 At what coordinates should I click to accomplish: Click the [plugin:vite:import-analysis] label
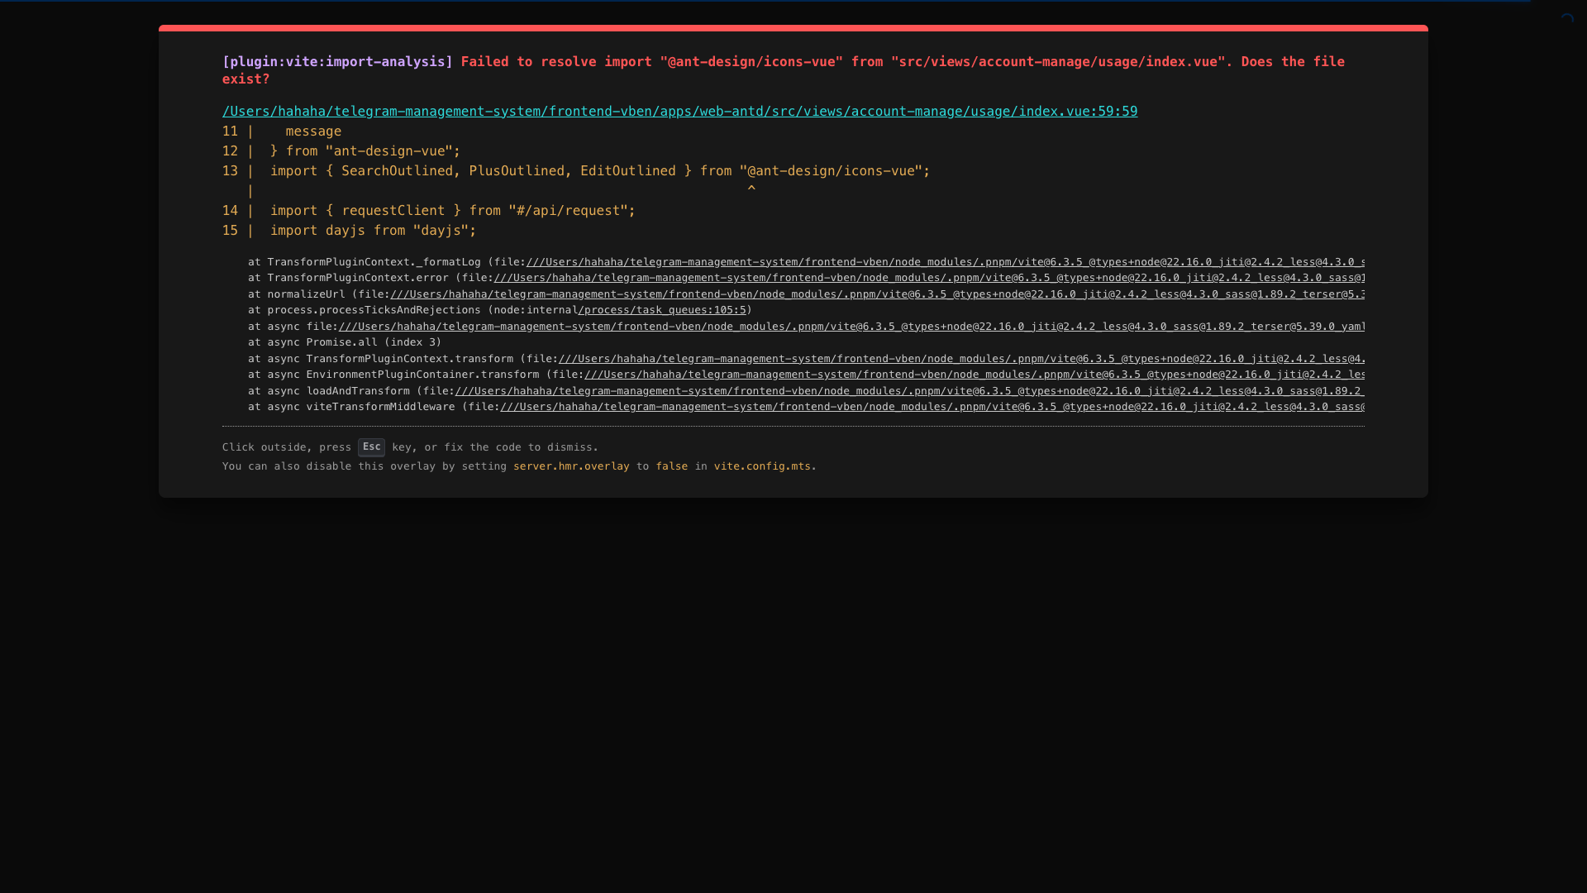tap(337, 62)
